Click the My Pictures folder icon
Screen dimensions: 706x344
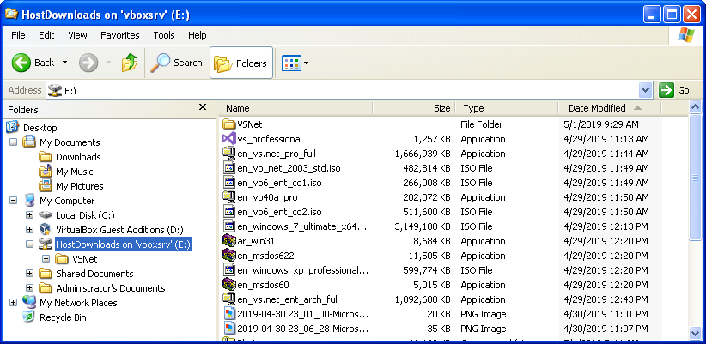46,185
